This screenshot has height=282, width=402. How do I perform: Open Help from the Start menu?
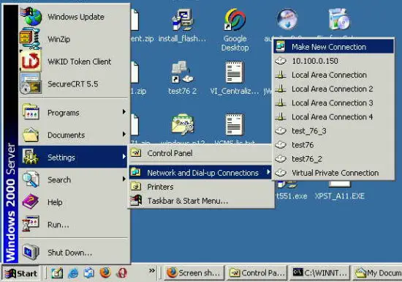tap(74, 202)
